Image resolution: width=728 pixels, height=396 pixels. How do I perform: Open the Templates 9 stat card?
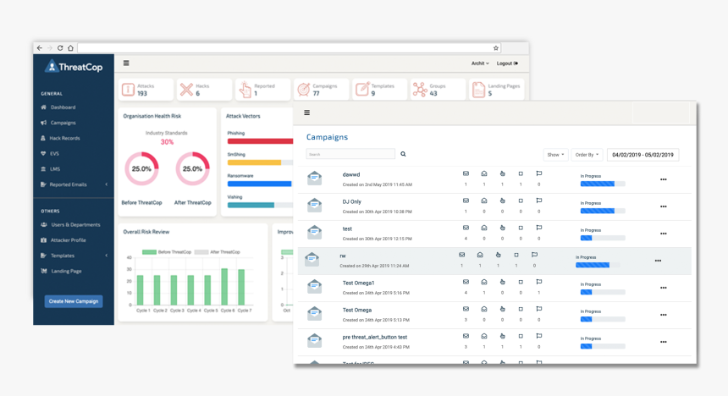pos(379,89)
